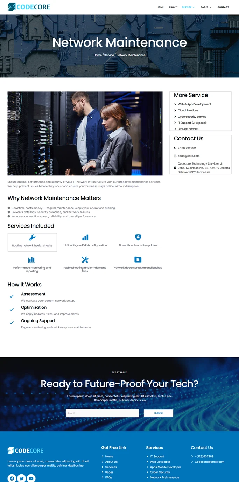239x482 pixels.
Task: Click chart icon for Performance monitoring and reporting
Action: coord(31,260)
